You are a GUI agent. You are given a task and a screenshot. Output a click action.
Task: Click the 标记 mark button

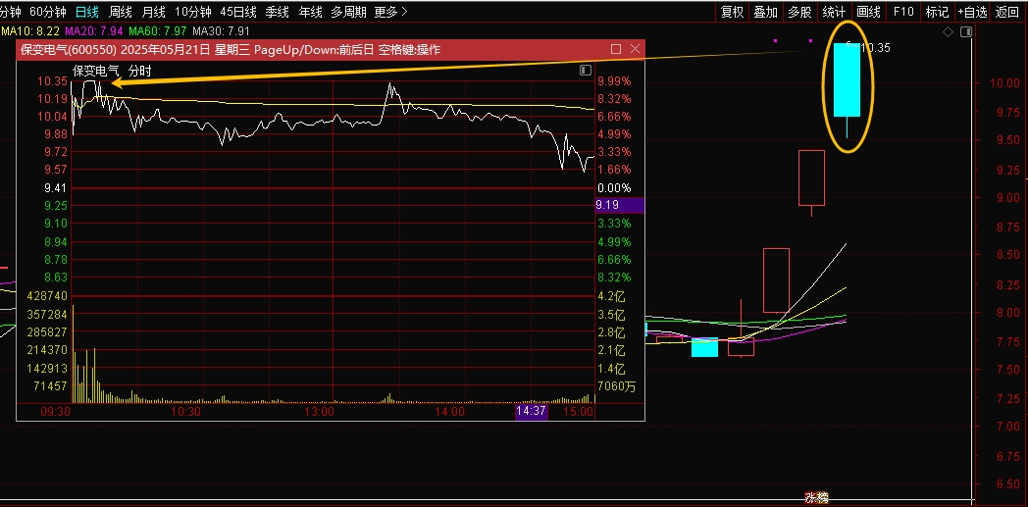coord(937,12)
